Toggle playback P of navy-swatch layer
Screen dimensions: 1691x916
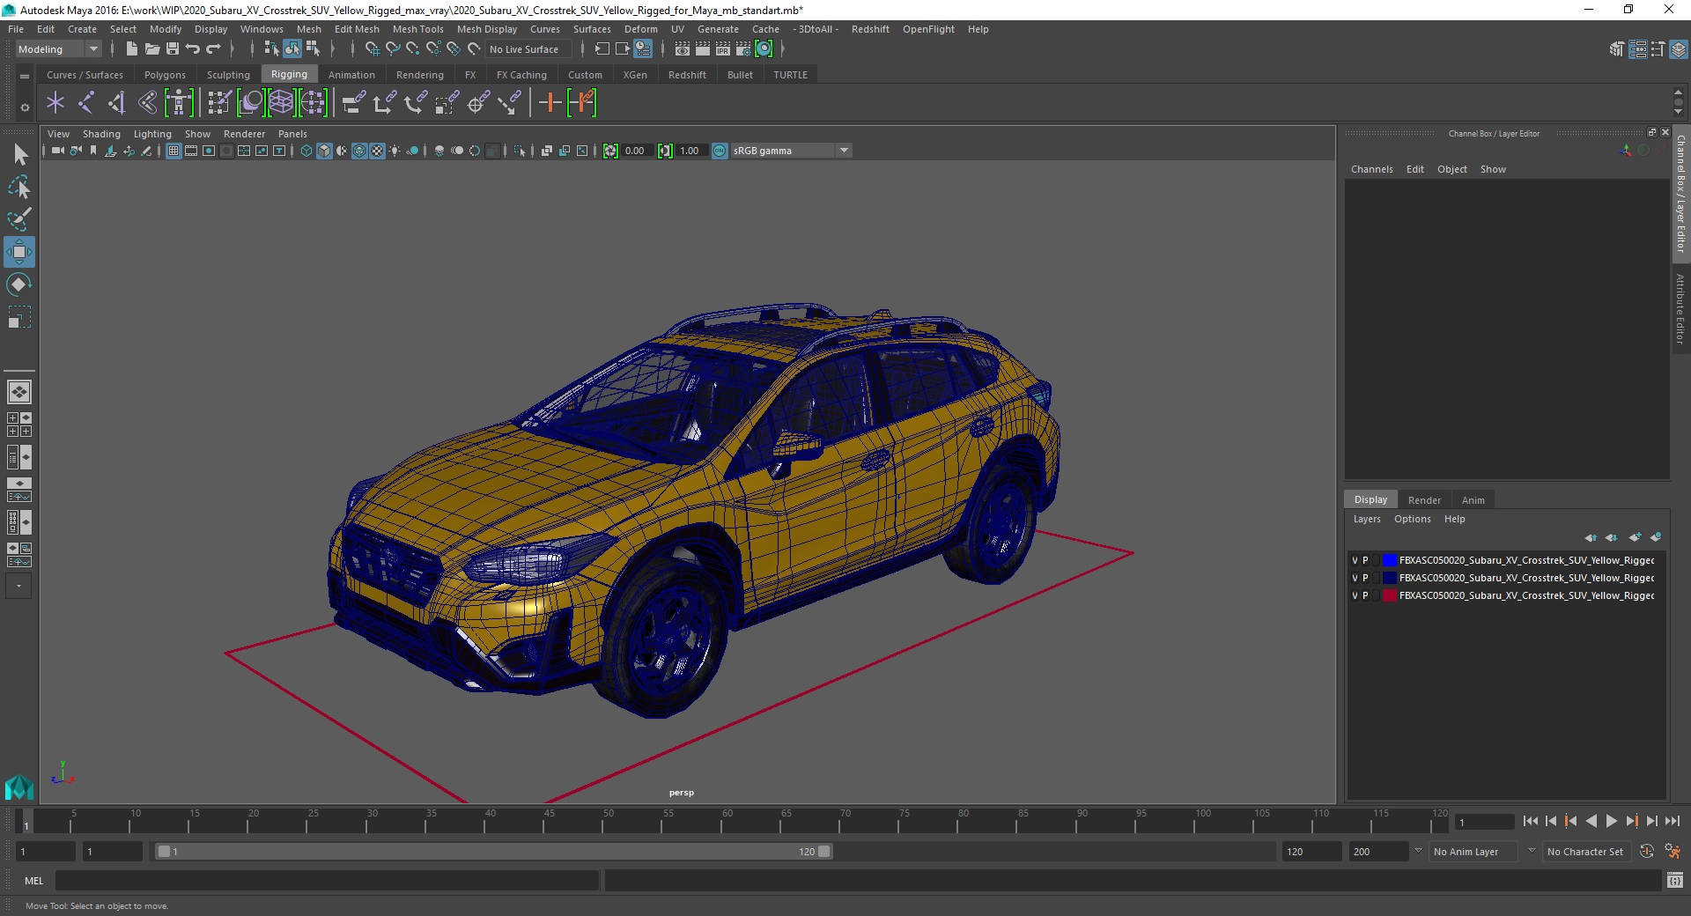[x=1366, y=578]
